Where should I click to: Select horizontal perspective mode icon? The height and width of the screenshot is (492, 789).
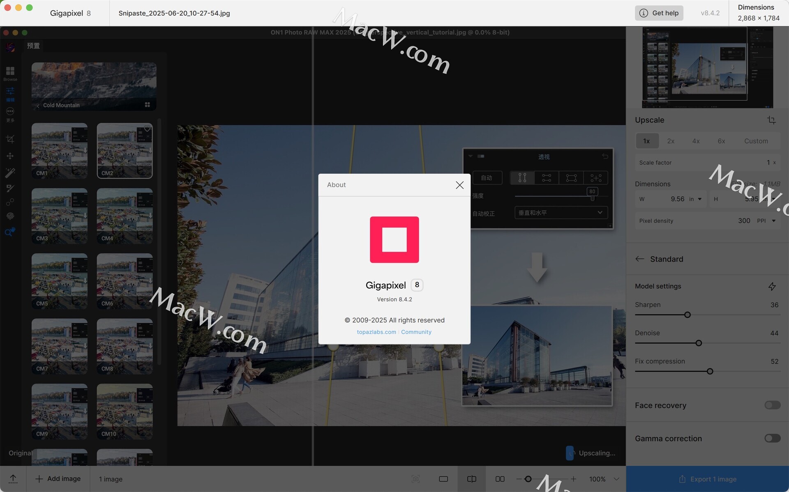(x=547, y=178)
